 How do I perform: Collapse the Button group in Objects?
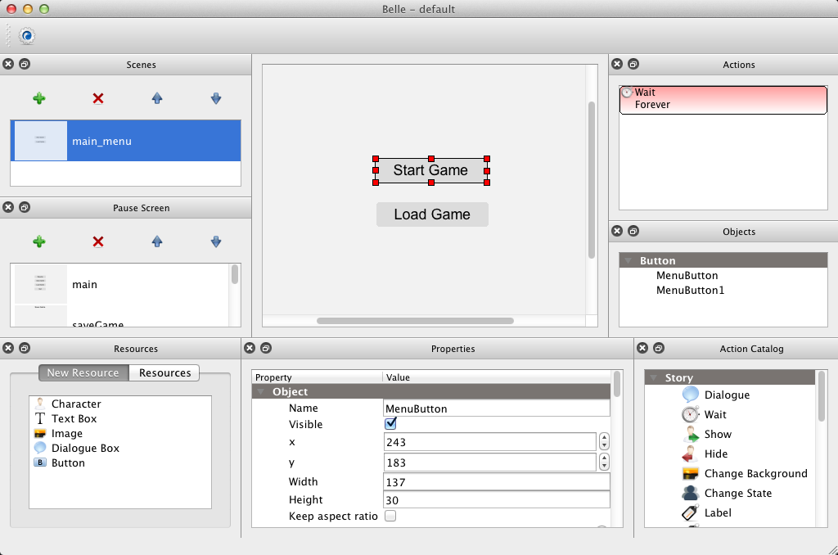coord(628,261)
